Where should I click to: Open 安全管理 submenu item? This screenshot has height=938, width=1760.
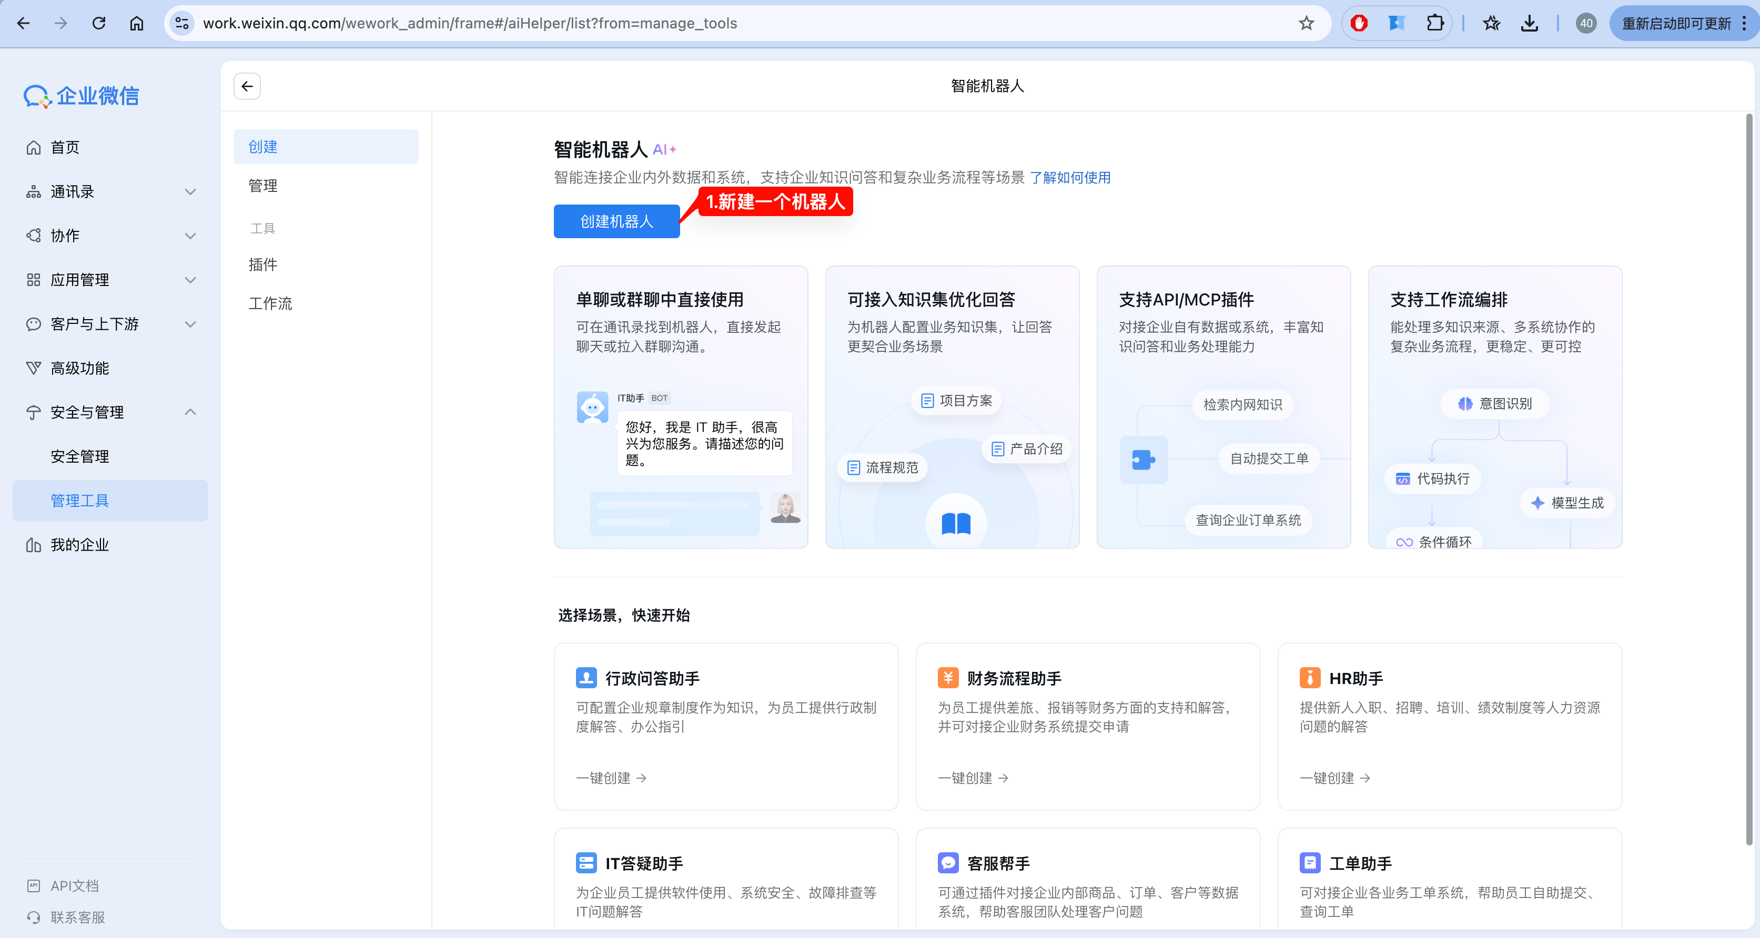[110, 456]
